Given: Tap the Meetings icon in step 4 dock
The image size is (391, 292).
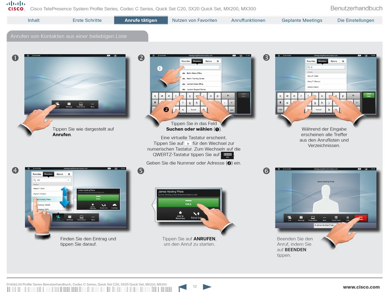Looking at the screenshot, I should coord(70,218).
